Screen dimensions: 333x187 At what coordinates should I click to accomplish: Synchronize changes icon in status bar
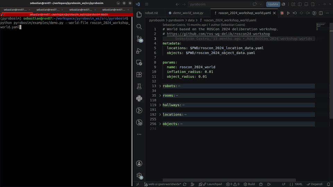pyautogui.click(x=185, y=184)
